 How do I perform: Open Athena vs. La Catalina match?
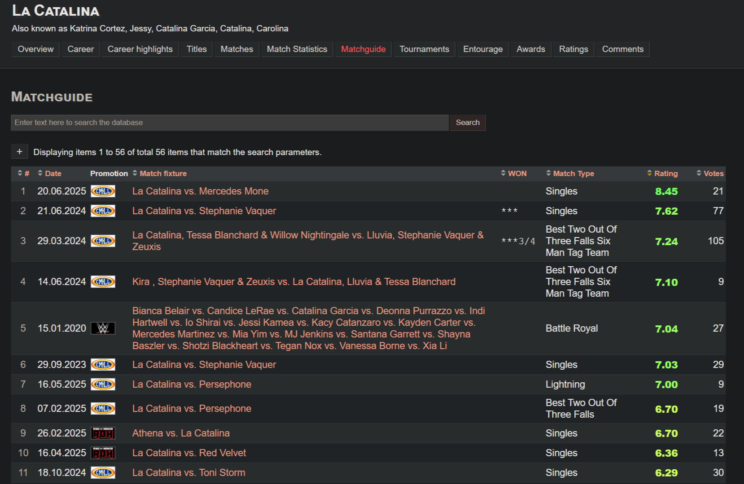[181, 433]
